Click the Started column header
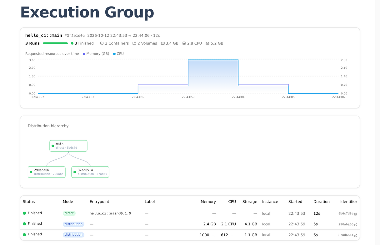380x245 pixels. [x=295, y=202]
